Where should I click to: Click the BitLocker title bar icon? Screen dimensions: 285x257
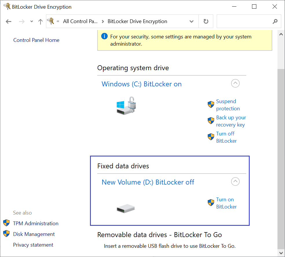(7, 7)
